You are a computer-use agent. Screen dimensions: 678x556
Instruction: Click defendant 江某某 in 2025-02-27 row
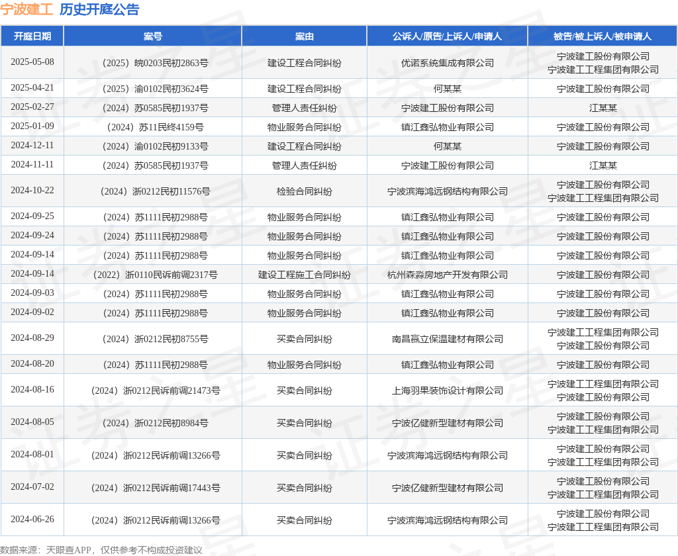[603, 108]
